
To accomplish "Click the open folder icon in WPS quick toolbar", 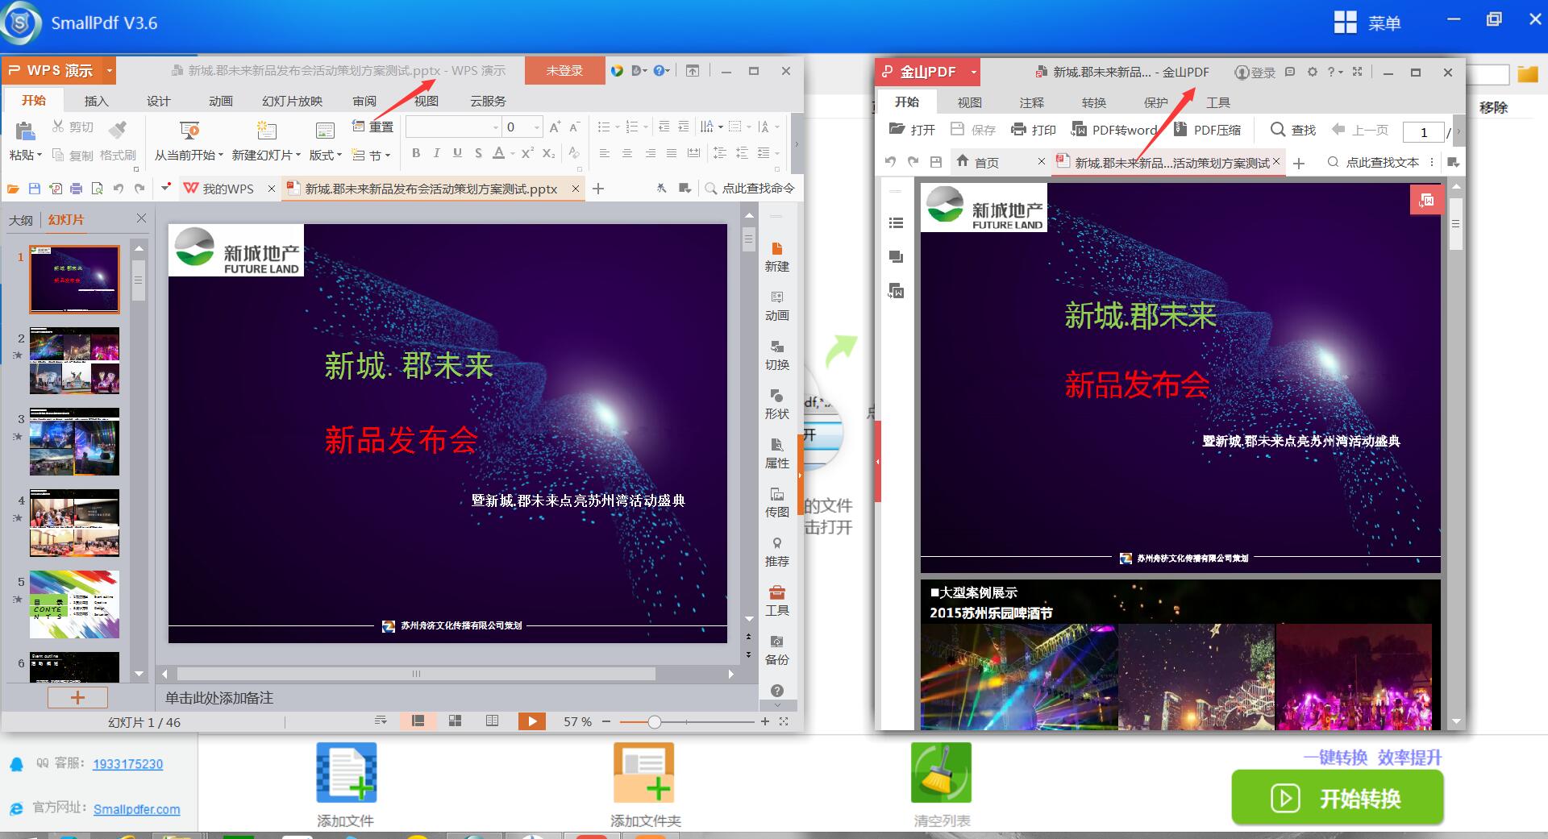I will 13,189.
